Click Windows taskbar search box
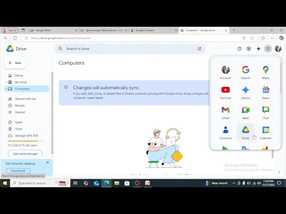286x214 pixels. [40, 183]
